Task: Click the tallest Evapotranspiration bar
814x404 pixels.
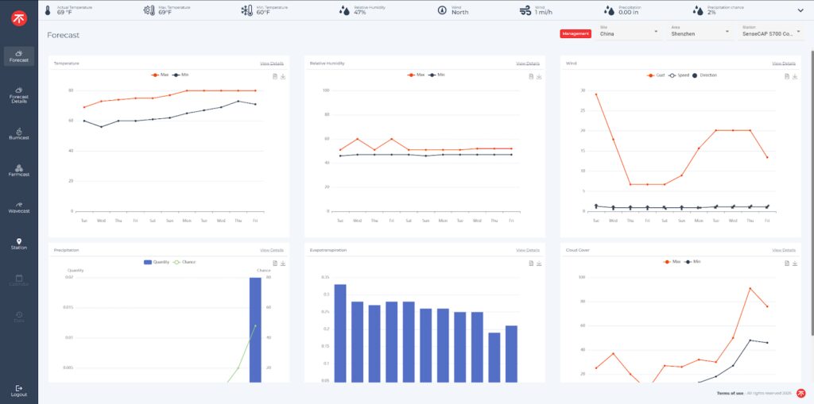Action: [x=340, y=333]
